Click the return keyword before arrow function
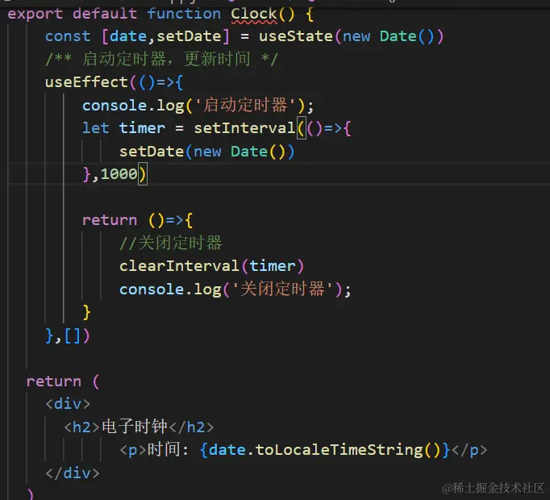The width and height of the screenshot is (550, 500). (110, 220)
